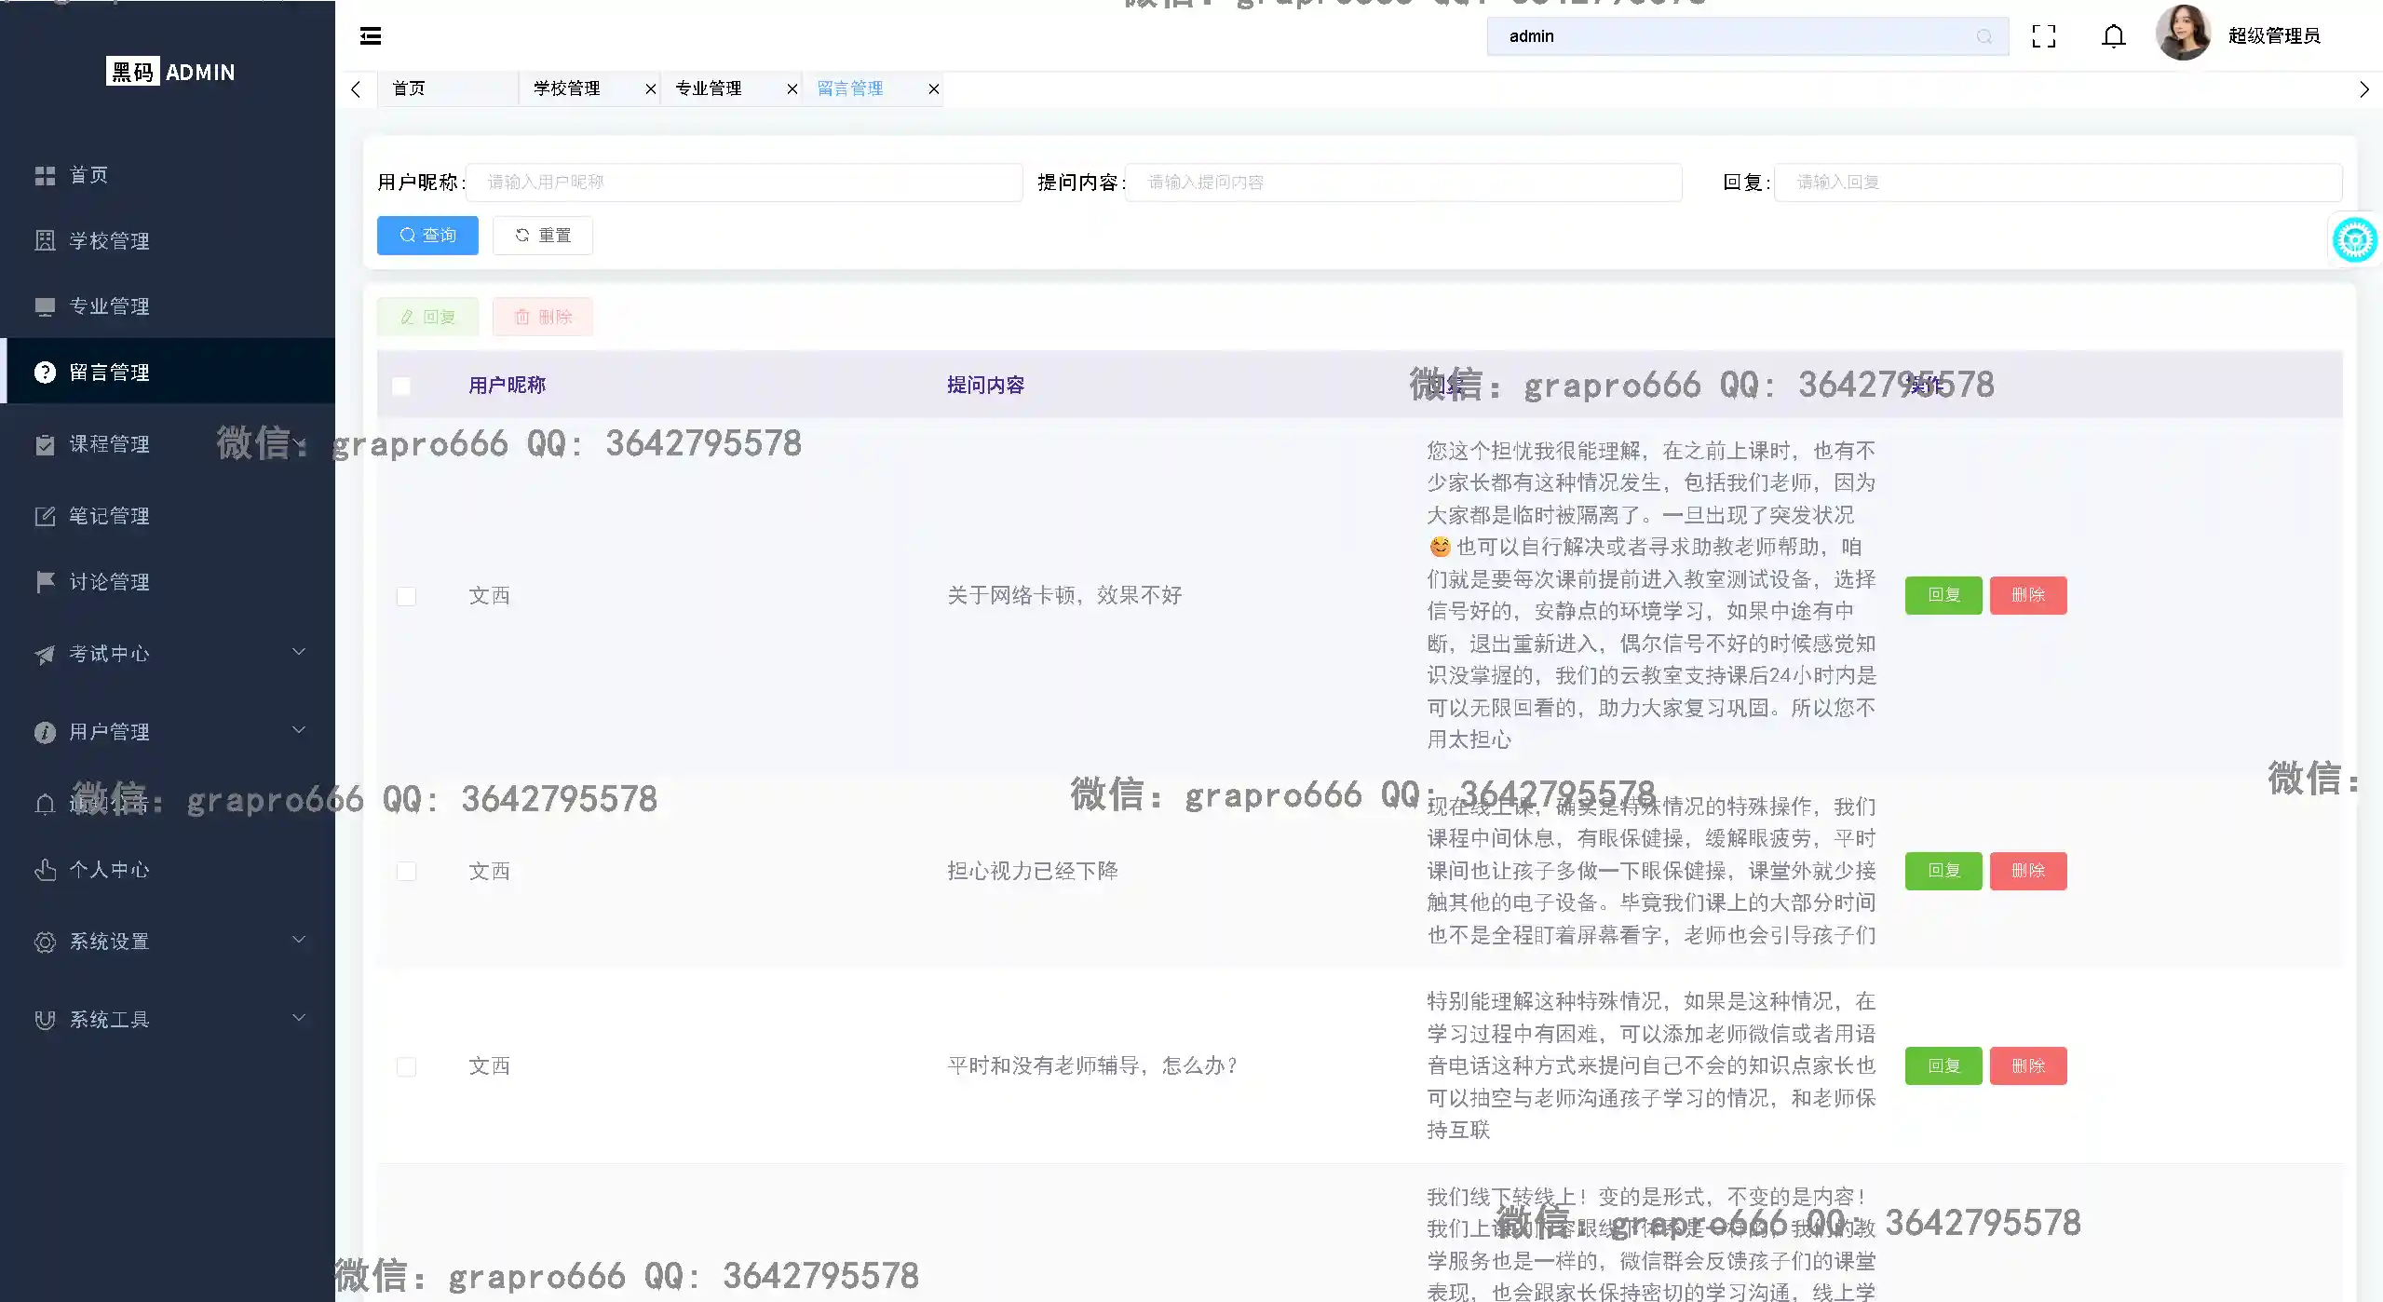Check the select-all header checkbox
The width and height of the screenshot is (2383, 1302).
(401, 386)
